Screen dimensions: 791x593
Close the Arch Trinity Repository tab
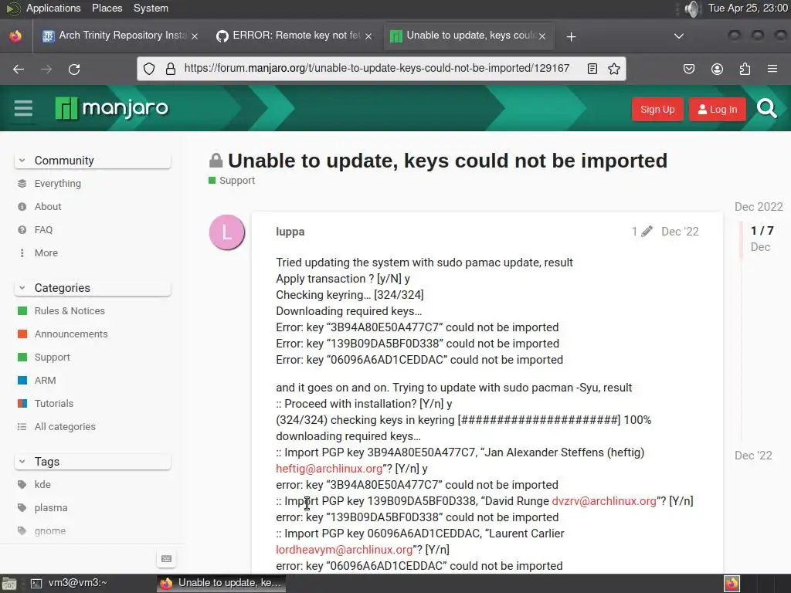tap(195, 36)
